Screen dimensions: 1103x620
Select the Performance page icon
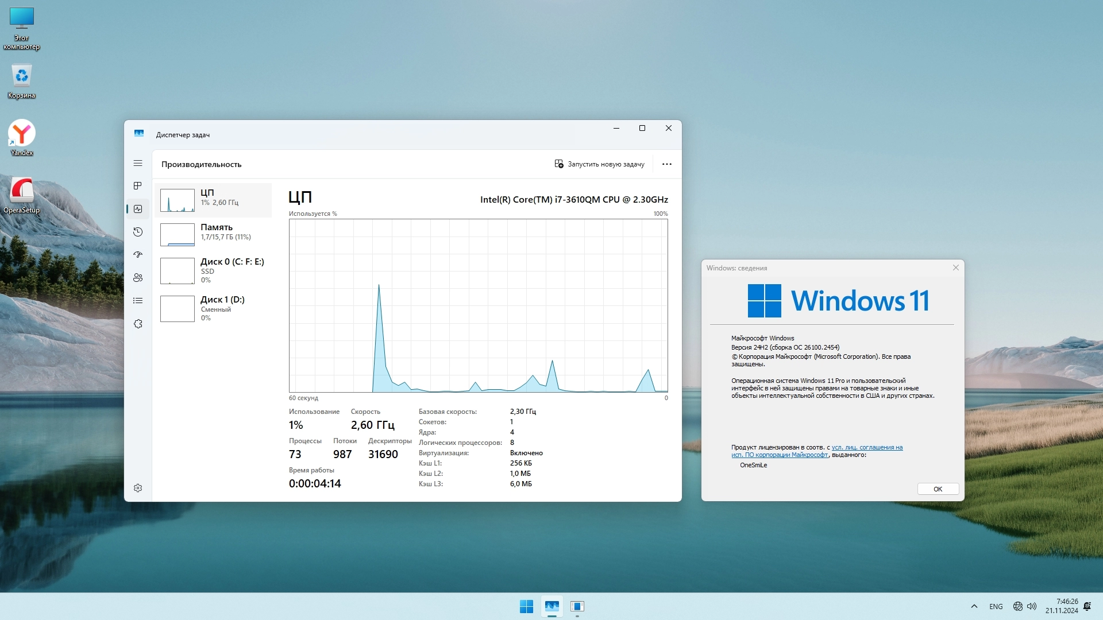pyautogui.click(x=138, y=209)
